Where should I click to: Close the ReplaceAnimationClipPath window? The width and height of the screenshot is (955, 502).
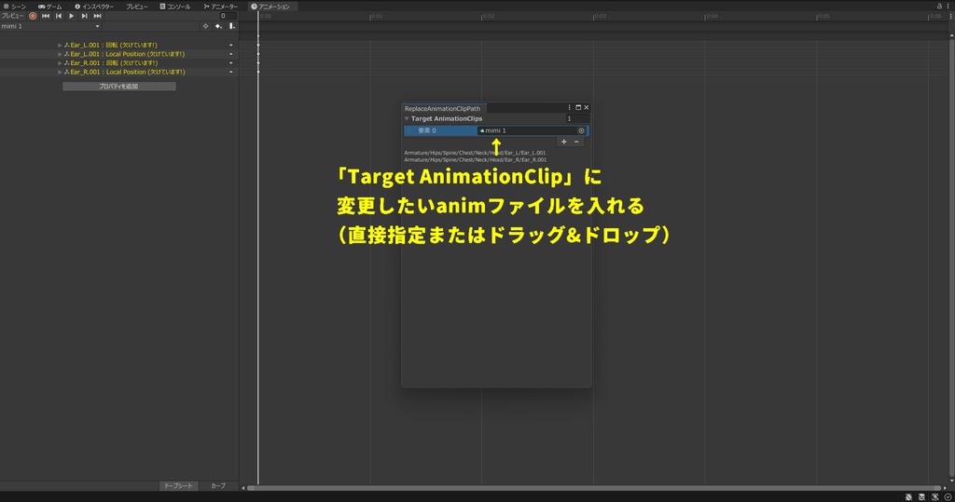click(587, 108)
